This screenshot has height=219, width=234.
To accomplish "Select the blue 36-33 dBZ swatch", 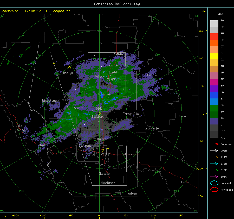I will click(214, 95).
